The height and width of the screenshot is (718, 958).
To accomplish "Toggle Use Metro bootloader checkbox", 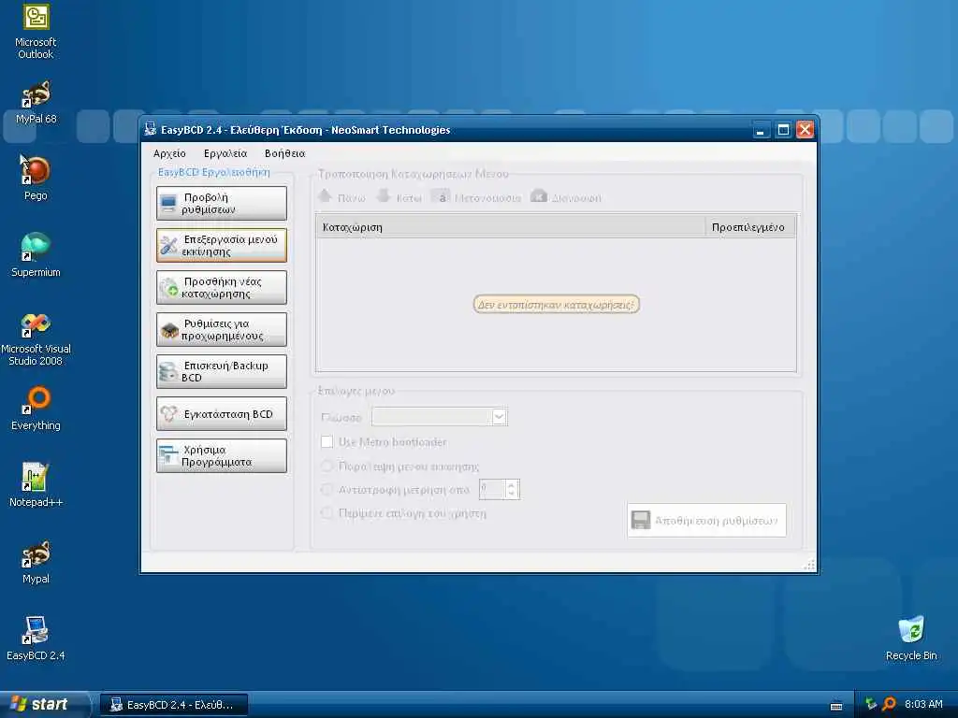I will [x=327, y=441].
